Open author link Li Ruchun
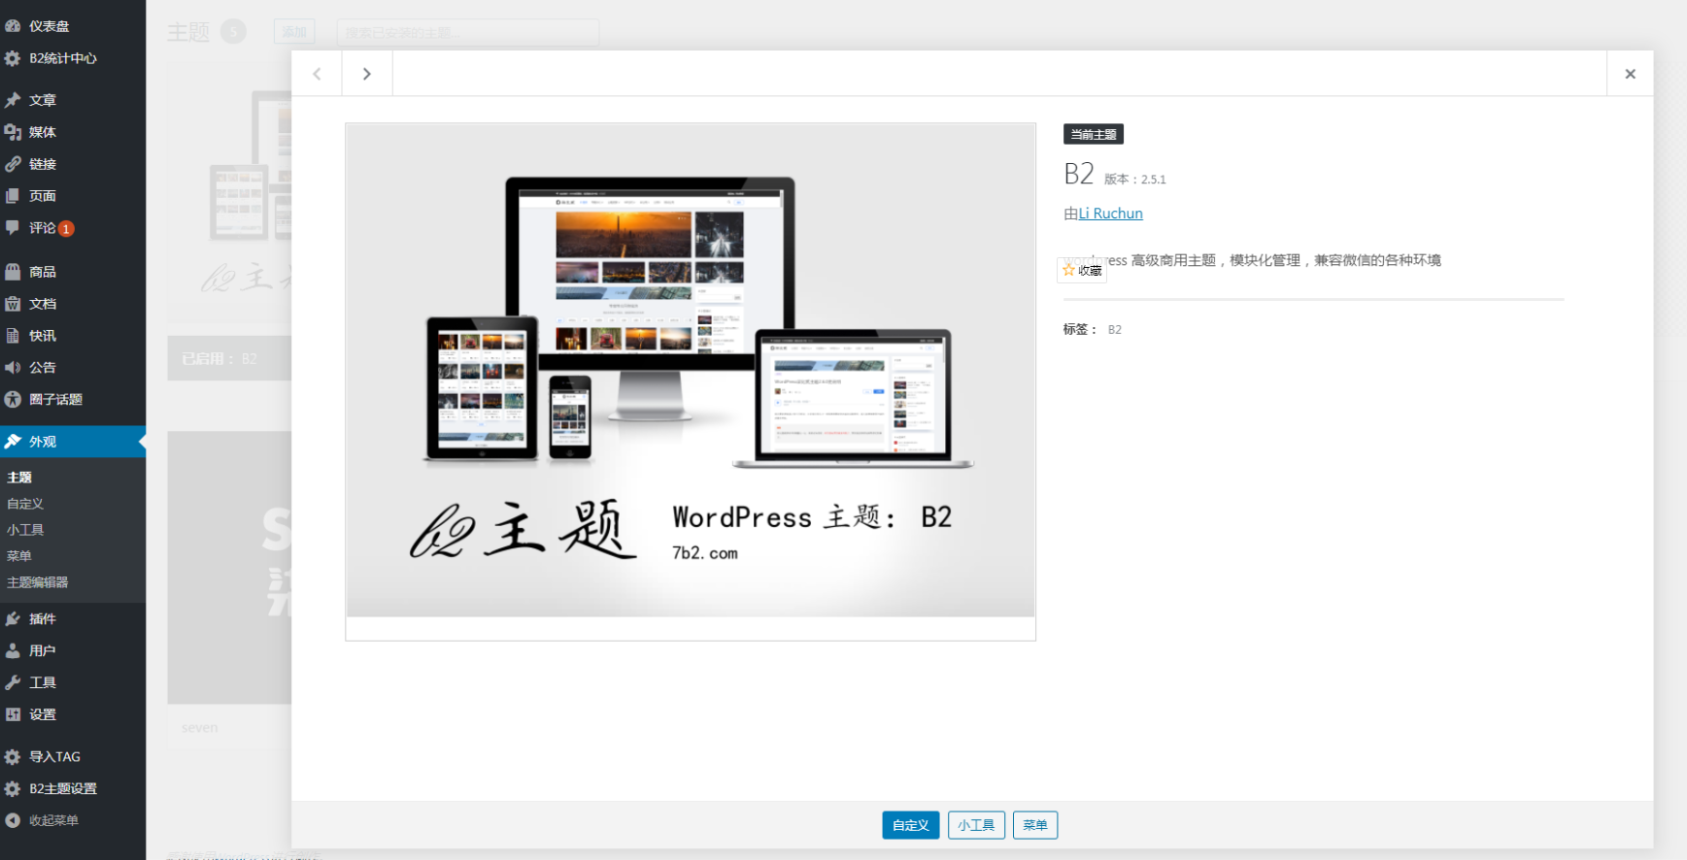The width and height of the screenshot is (1687, 860). (x=1110, y=214)
